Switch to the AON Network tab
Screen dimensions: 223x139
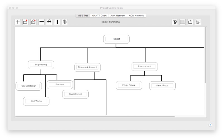point(136,16)
